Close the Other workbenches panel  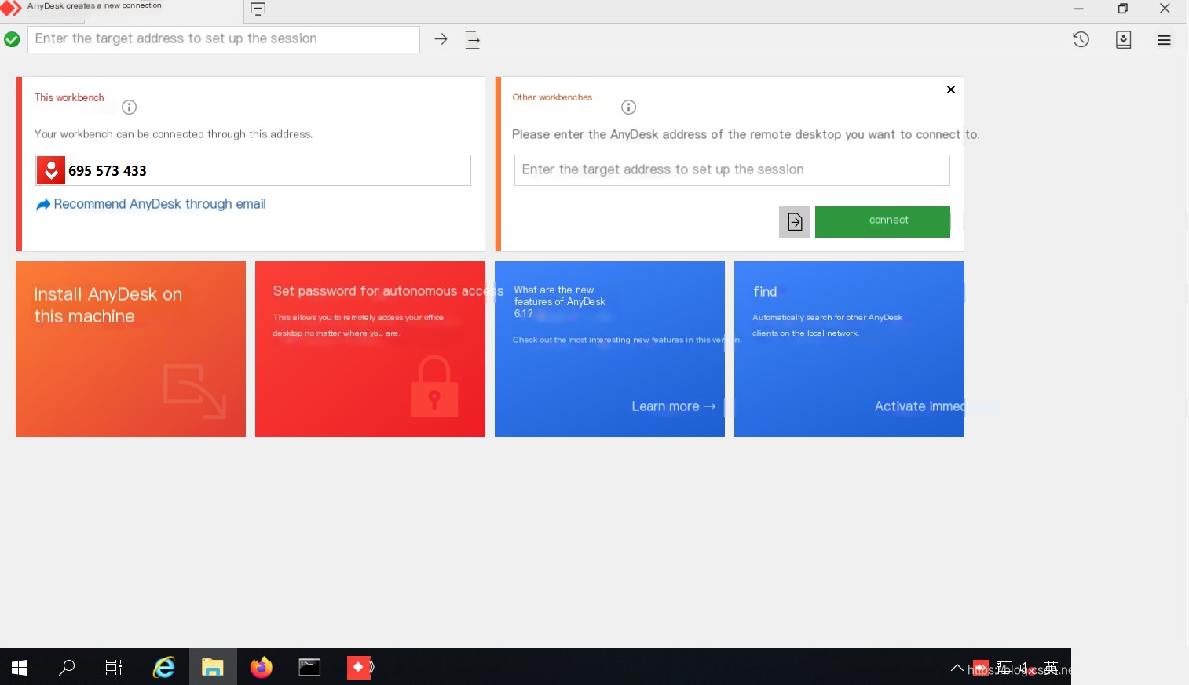tap(950, 89)
